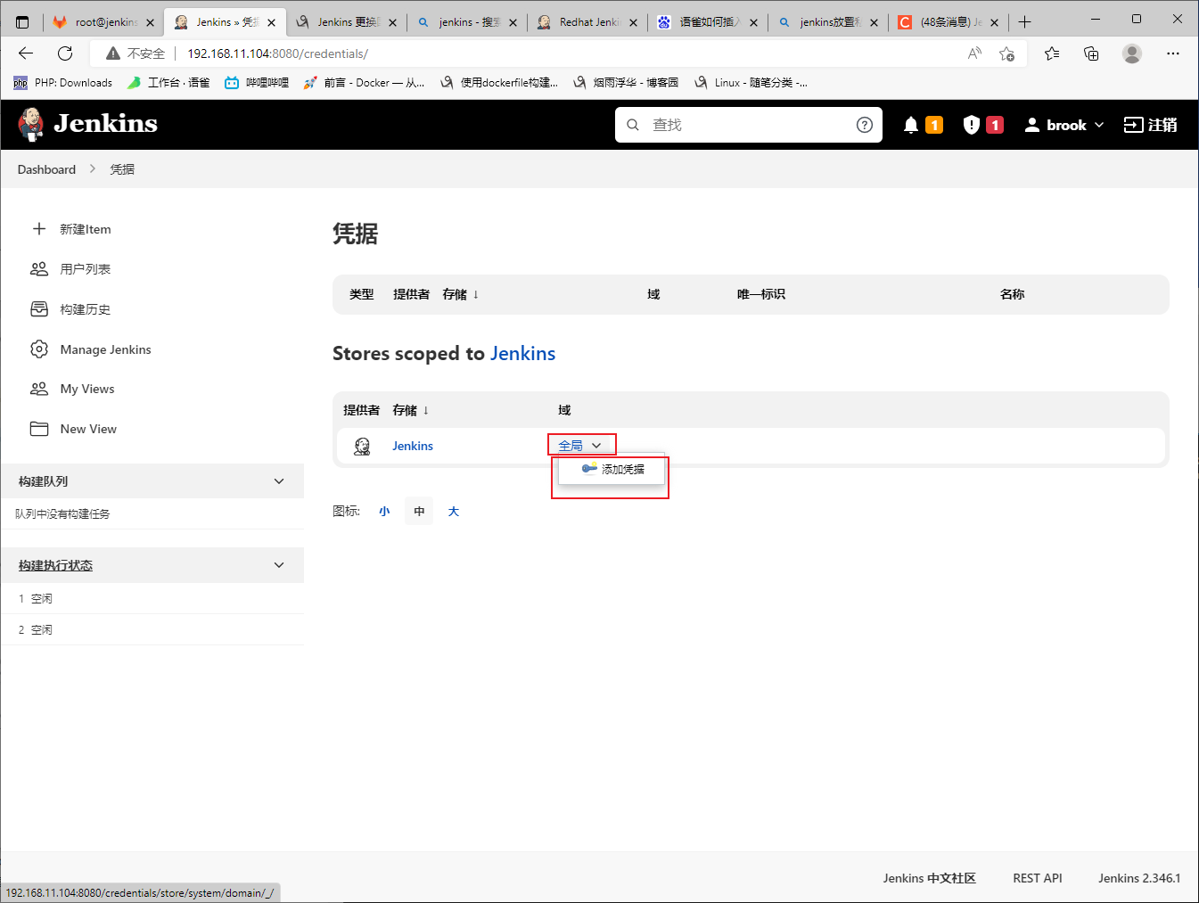
Task: Open the 新建Item sidebar link
Action: coord(86,229)
